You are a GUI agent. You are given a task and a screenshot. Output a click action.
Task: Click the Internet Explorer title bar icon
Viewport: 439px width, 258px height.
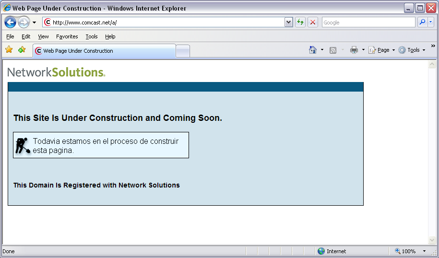7,8
